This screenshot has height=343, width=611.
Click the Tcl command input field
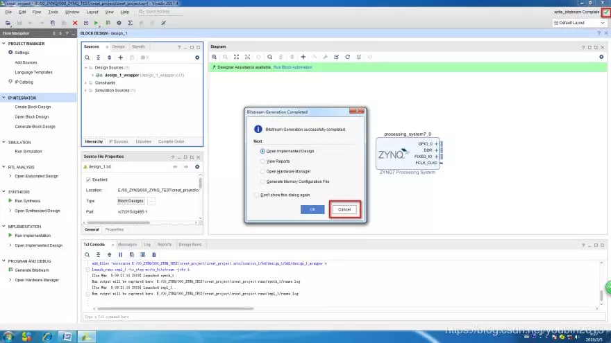(x=343, y=317)
